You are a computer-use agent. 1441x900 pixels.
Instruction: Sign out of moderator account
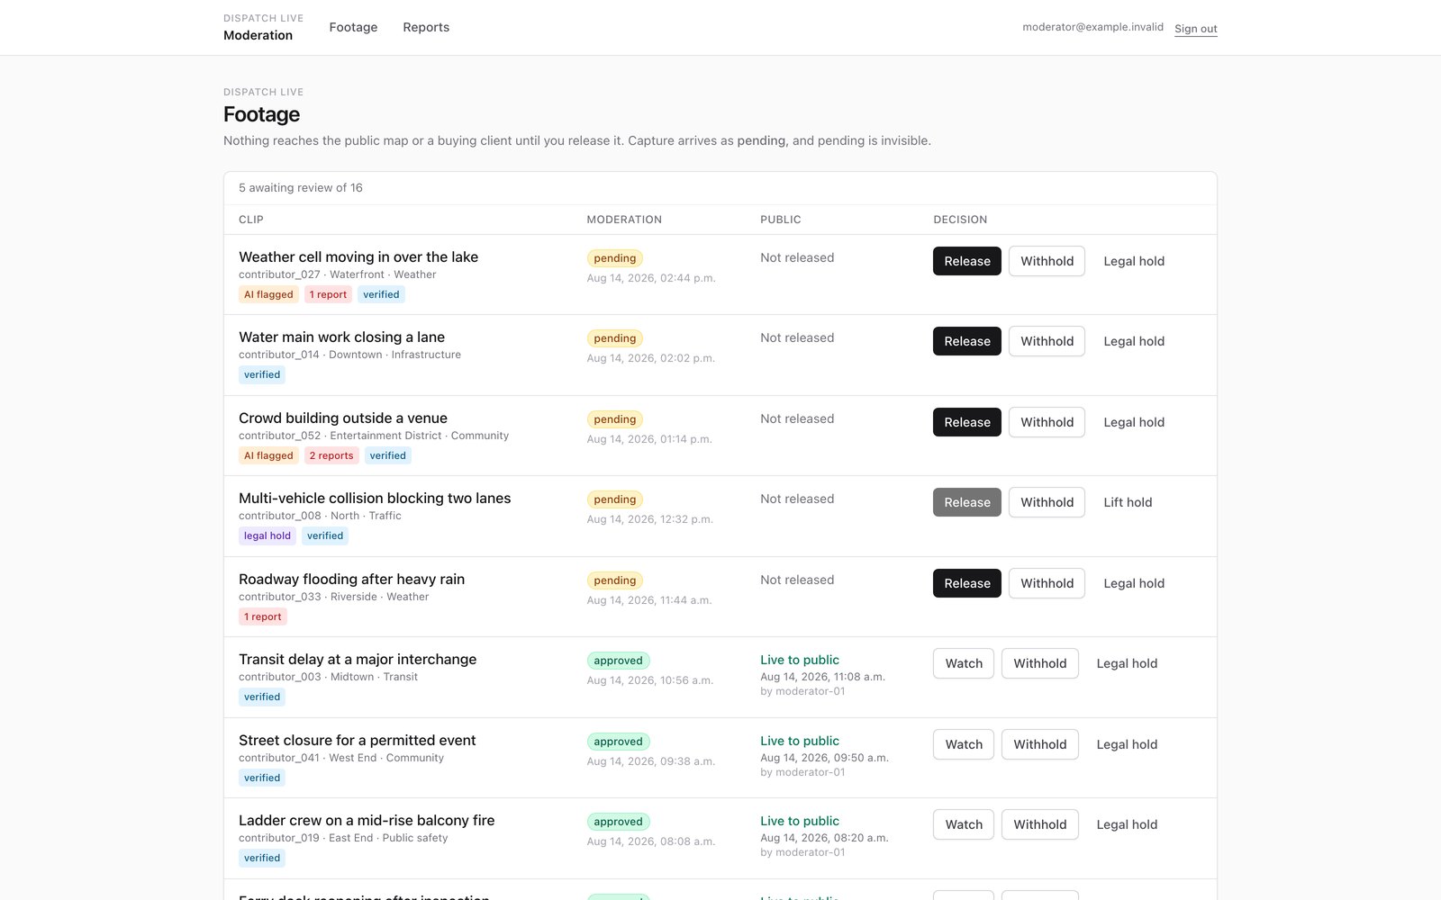[x=1195, y=28]
